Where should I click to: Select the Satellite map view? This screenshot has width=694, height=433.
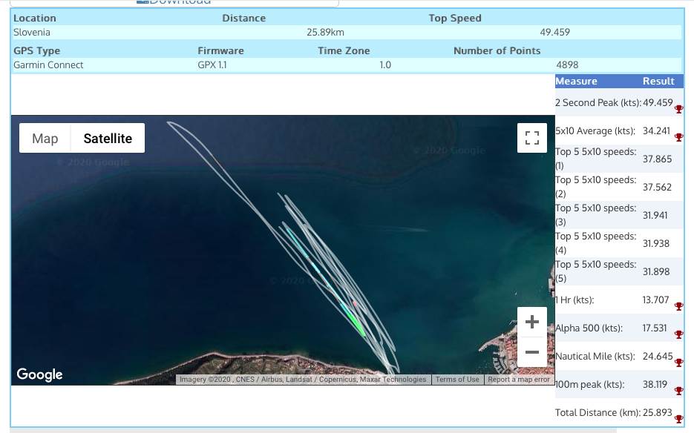[108, 139]
